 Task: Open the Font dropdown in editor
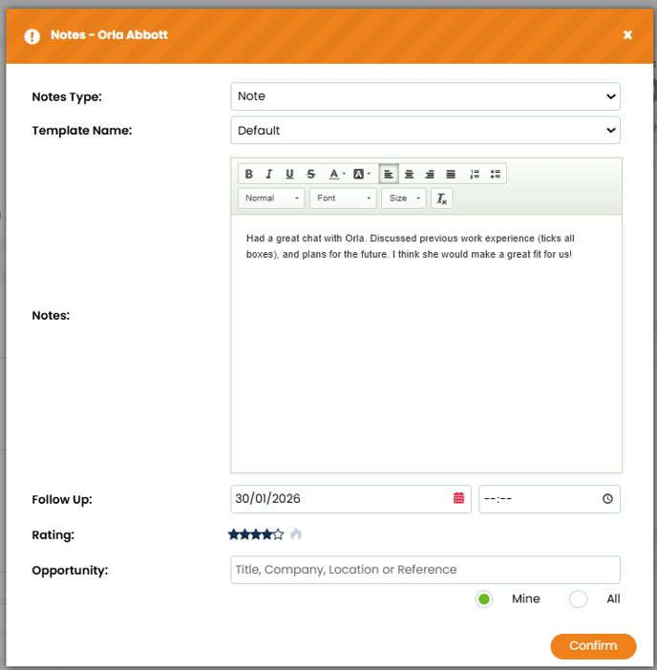[343, 199]
